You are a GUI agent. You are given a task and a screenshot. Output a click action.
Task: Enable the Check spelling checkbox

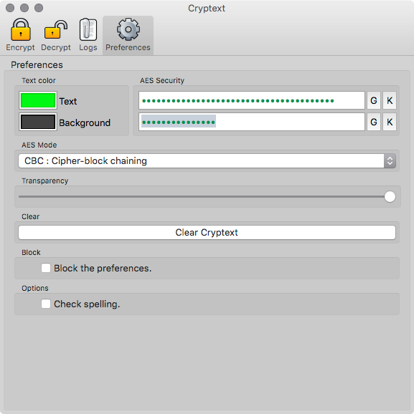click(x=46, y=304)
